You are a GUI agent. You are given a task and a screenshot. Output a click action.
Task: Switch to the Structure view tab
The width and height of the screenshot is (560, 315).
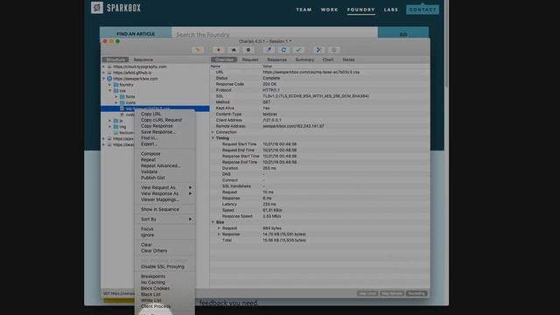[x=115, y=59]
